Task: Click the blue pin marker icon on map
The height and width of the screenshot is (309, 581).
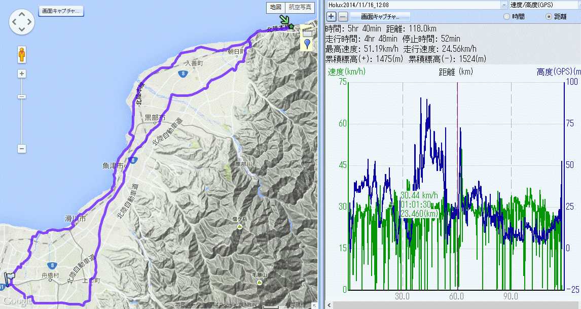Action: coord(307,45)
